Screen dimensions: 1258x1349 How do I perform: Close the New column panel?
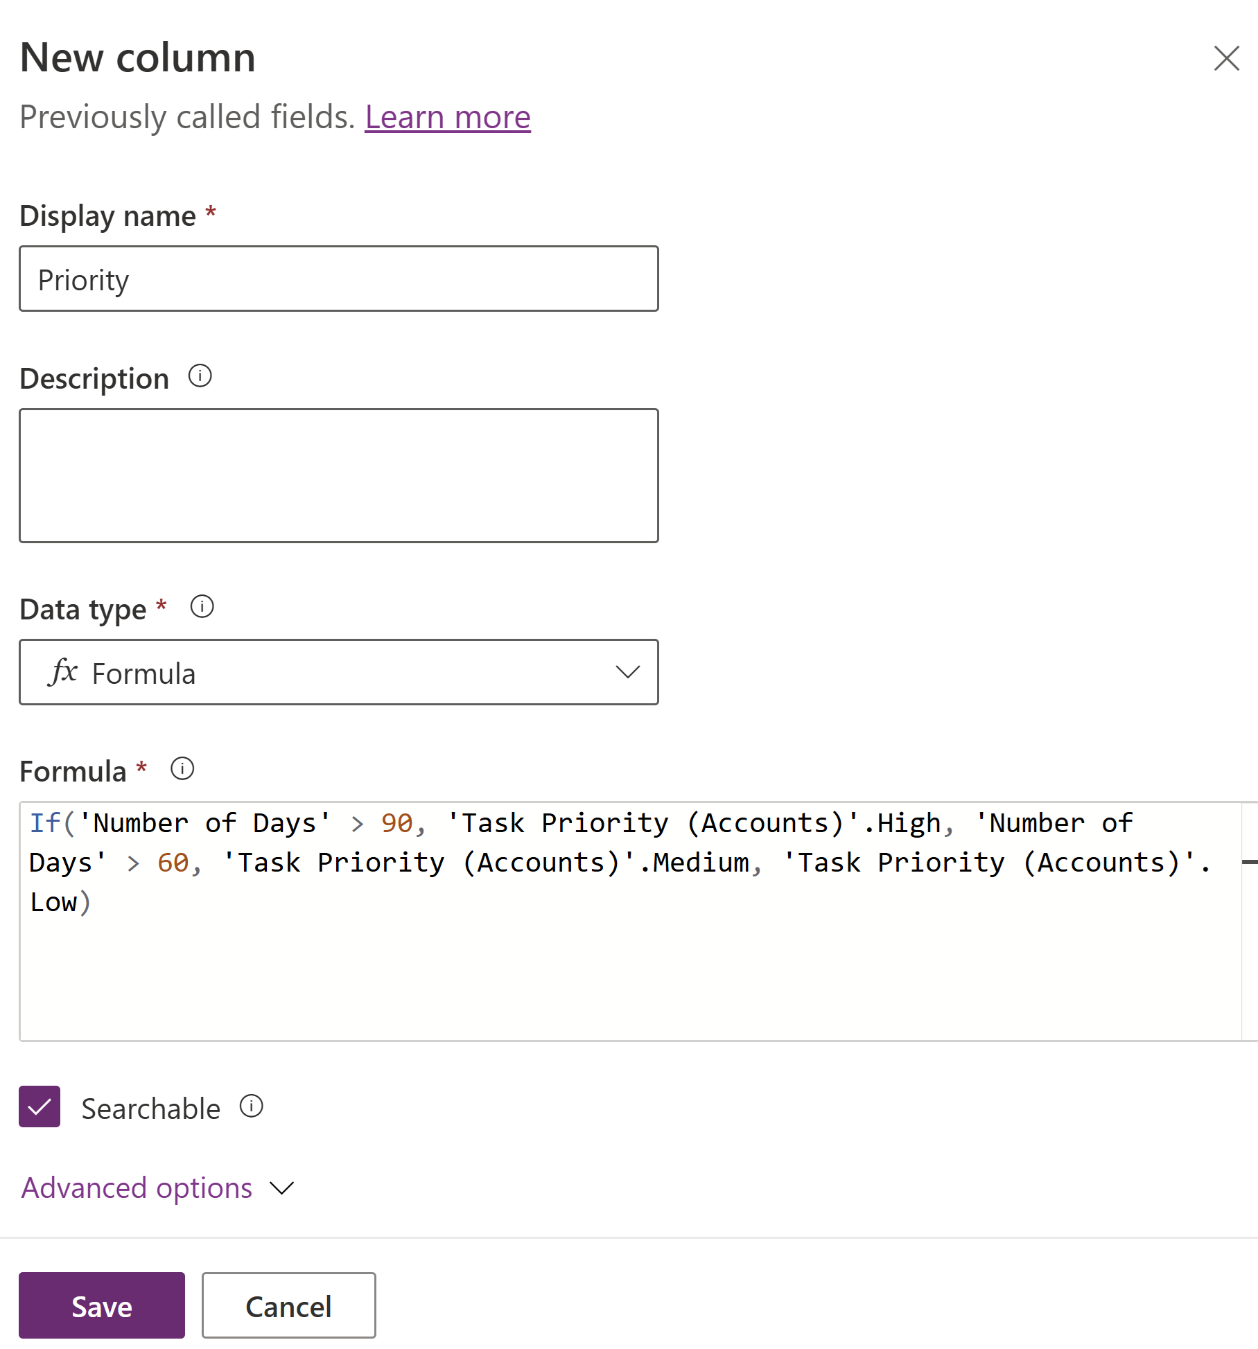click(1226, 59)
